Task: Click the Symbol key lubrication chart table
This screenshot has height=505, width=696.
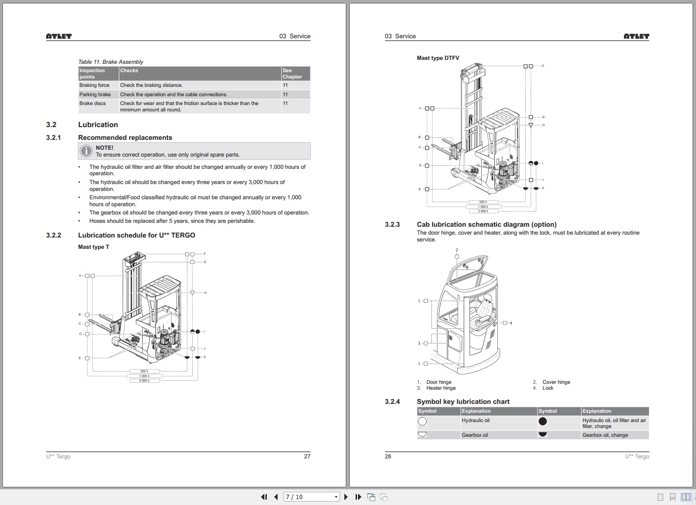Action: click(x=532, y=423)
